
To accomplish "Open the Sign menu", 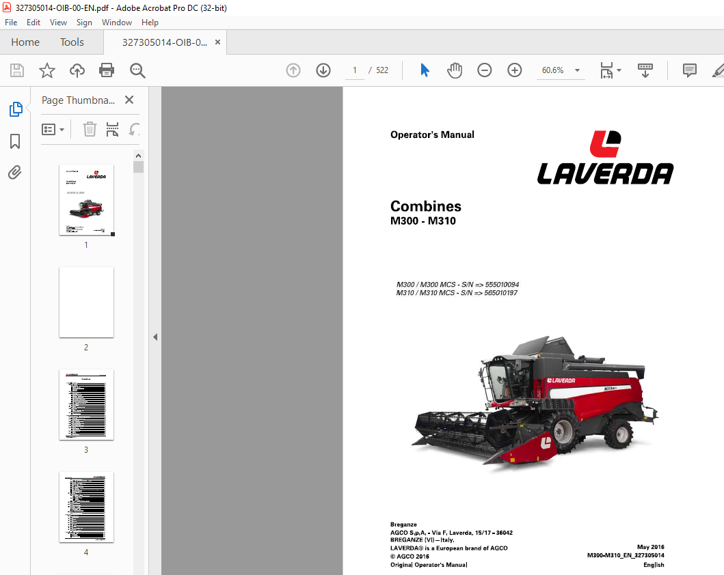I will (x=84, y=22).
